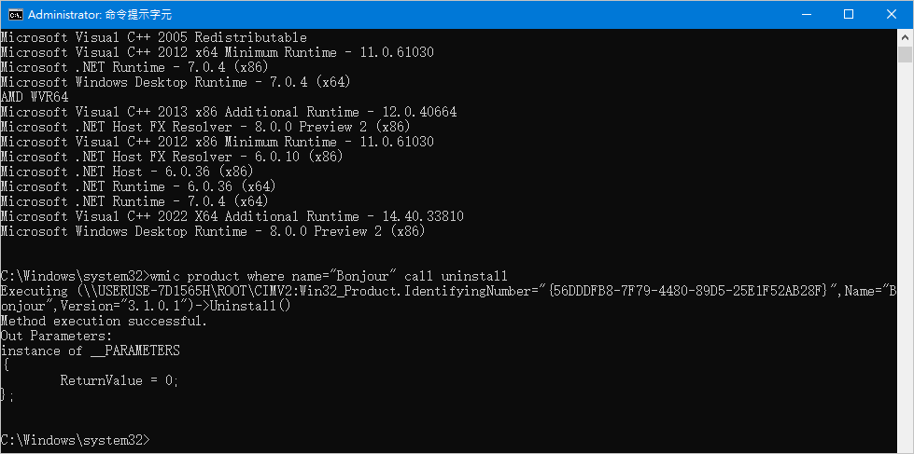Click the scrollbar up arrow

905,37
